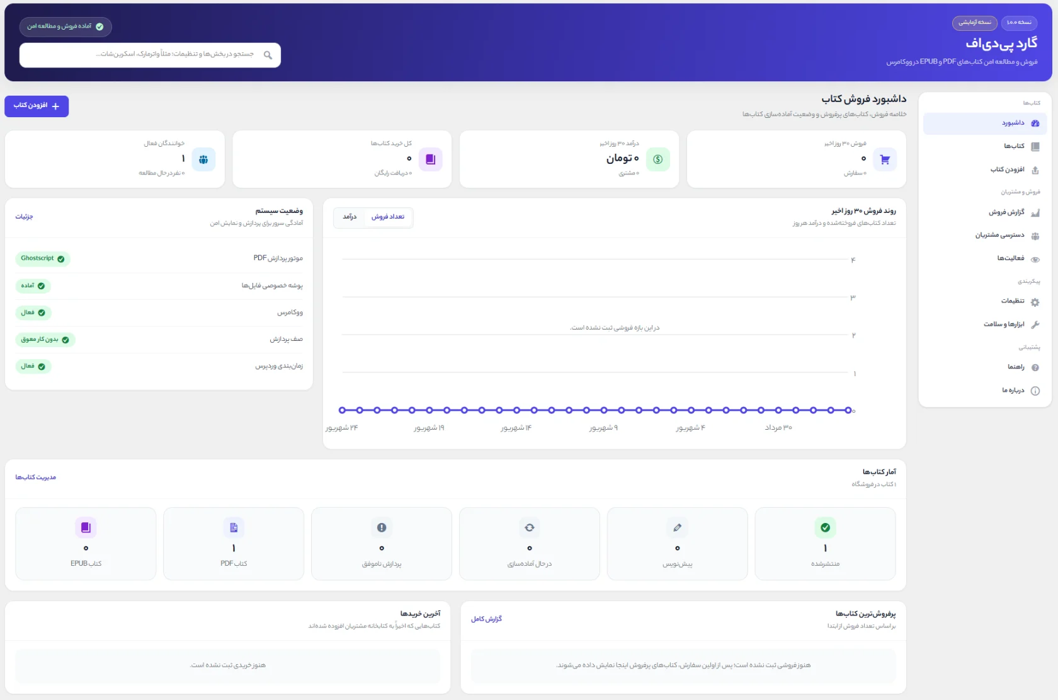The width and height of the screenshot is (1058, 700).
Task: Click the راهنما question mark icon
Action: pos(1035,367)
